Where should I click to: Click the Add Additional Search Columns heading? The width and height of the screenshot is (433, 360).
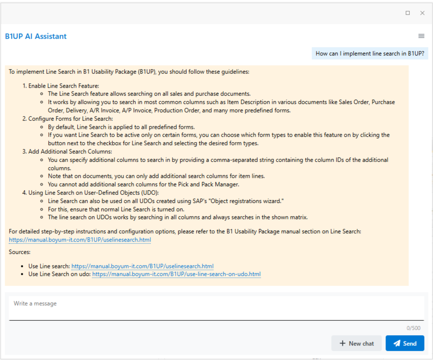(x=70, y=152)
